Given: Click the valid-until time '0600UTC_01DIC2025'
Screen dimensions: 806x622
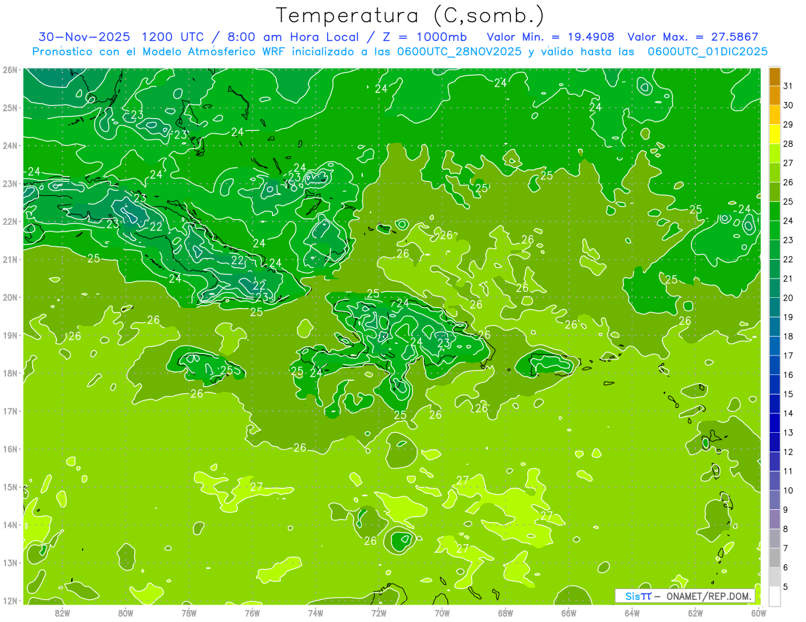Looking at the screenshot, I should coord(708,52).
